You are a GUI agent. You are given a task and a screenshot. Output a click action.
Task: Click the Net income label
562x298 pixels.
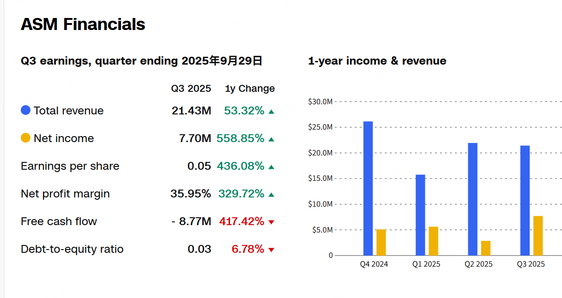tap(64, 138)
